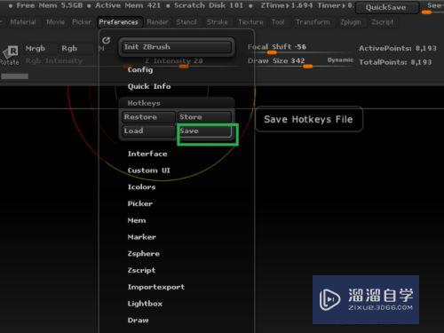
Task: Click the refresh arrow icon in Preferences palette
Action: (x=106, y=40)
